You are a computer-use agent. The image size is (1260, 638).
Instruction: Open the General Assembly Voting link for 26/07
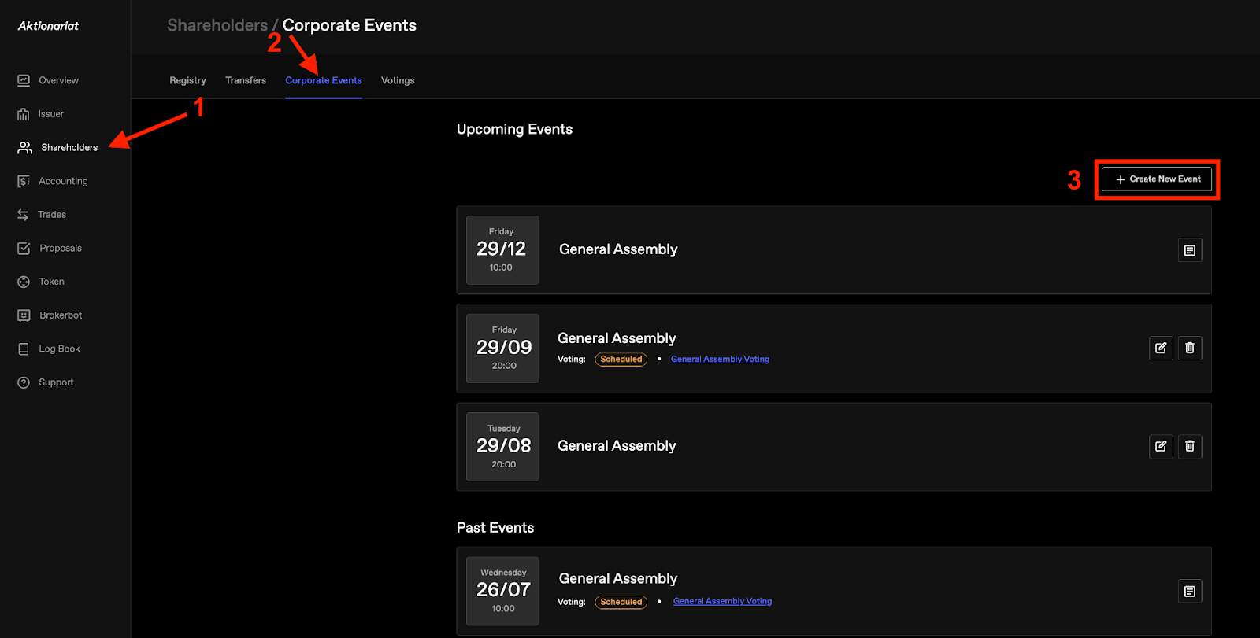point(722,602)
